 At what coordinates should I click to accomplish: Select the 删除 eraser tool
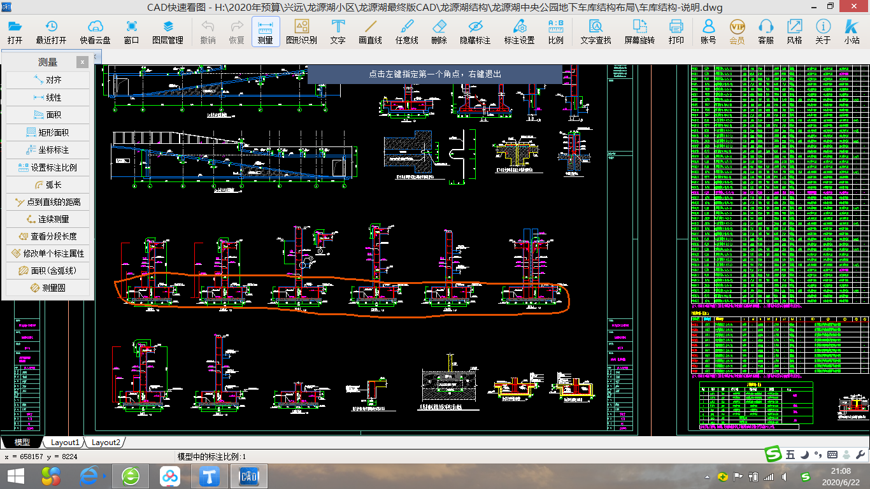pyautogui.click(x=439, y=32)
